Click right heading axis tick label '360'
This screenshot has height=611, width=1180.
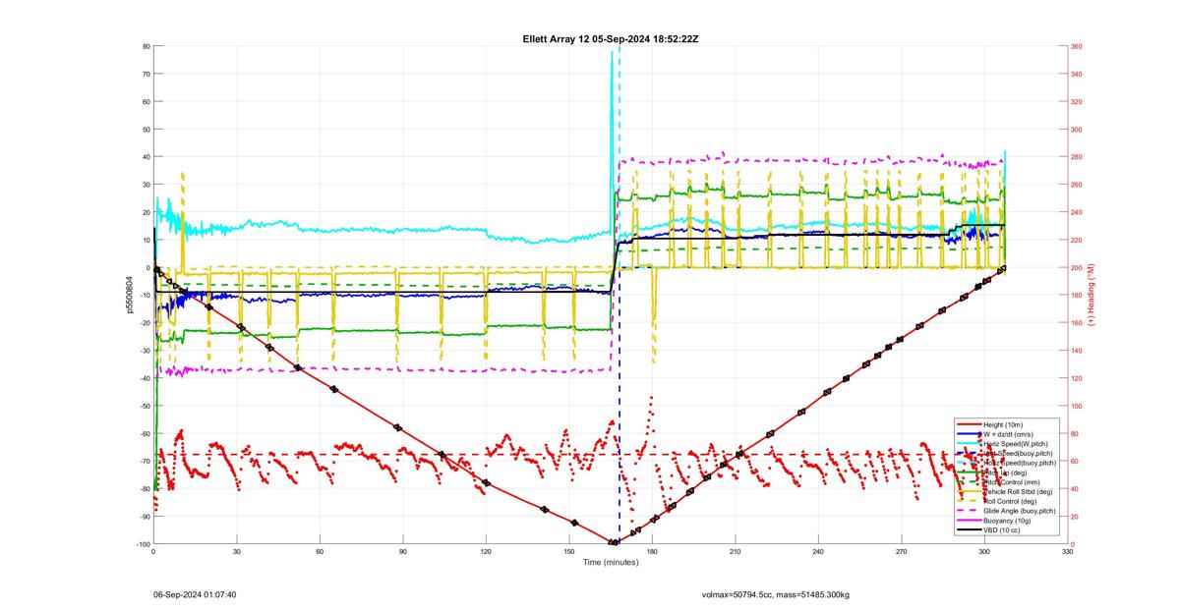tap(1077, 46)
